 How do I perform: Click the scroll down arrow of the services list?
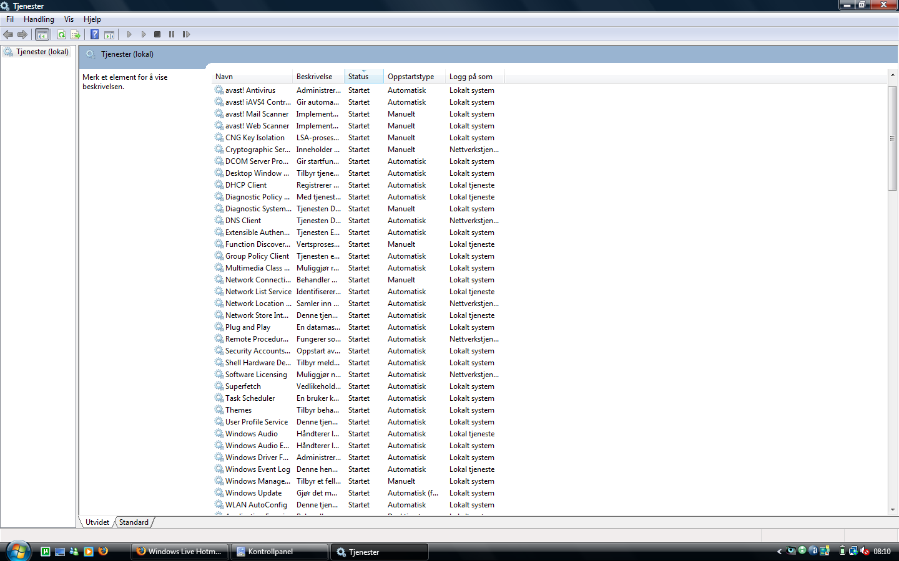pyautogui.click(x=892, y=510)
